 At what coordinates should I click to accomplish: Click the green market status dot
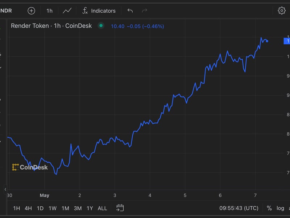101,26
